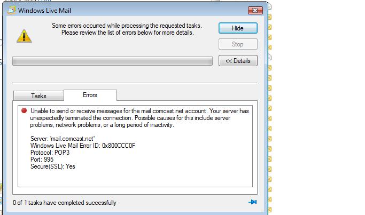Collapse the dialog with << Details

tap(238, 61)
